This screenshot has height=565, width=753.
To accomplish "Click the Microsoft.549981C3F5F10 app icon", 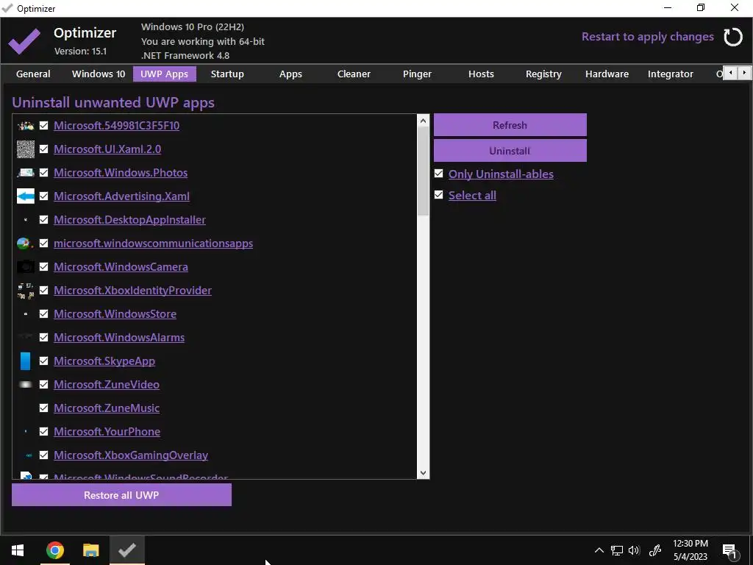I will [26, 126].
